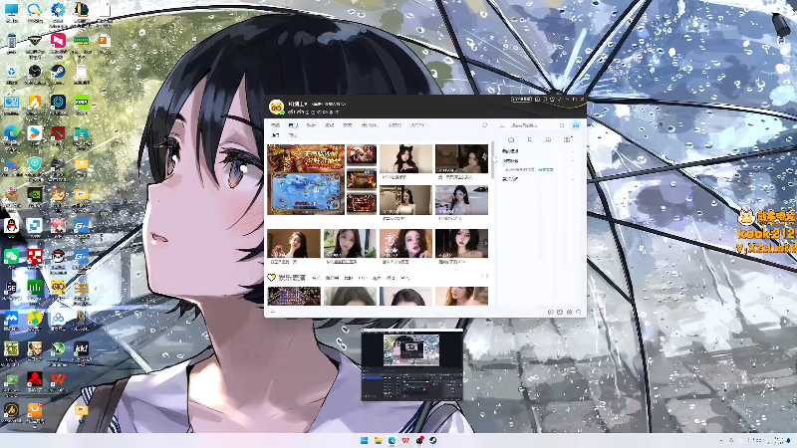This screenshot has height=448, width=797.
Task: Click the YY user avatar in the header
Action: click(276, 108)
